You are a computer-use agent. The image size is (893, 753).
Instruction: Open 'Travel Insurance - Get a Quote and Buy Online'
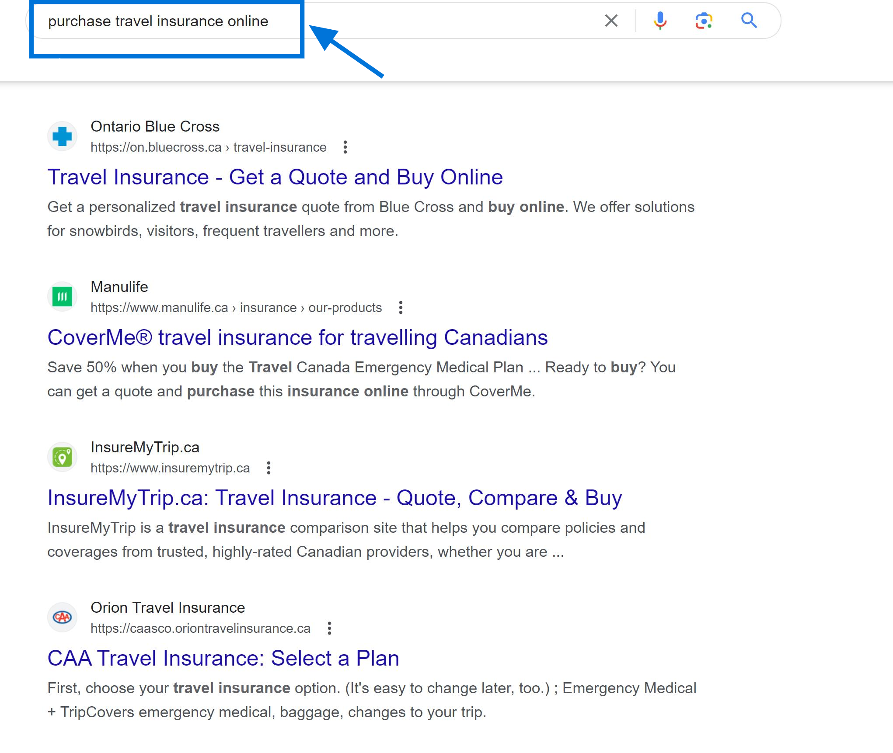point(275,177)
